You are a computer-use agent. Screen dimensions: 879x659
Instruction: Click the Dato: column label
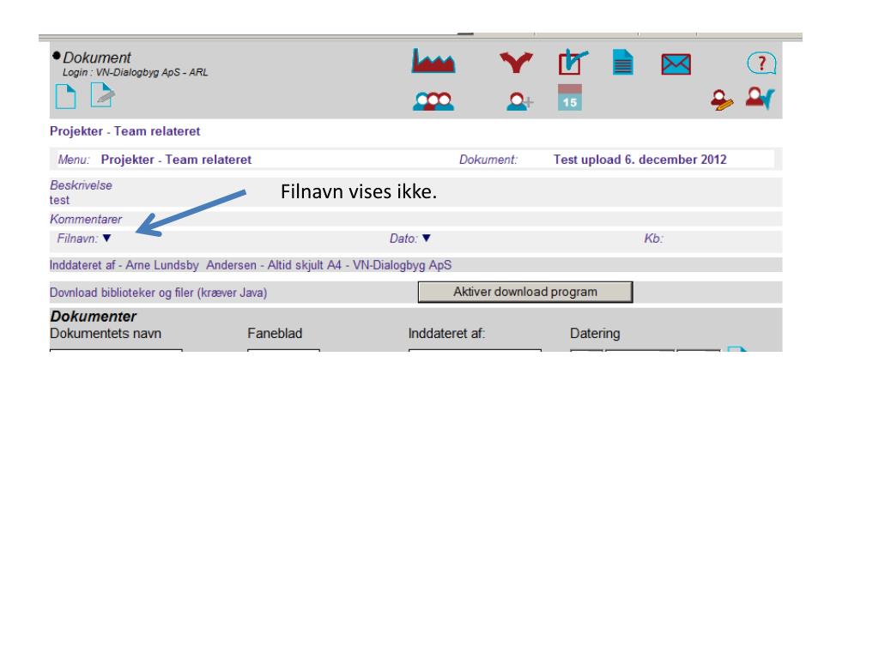pyautogui.click(x=403, y=239)
